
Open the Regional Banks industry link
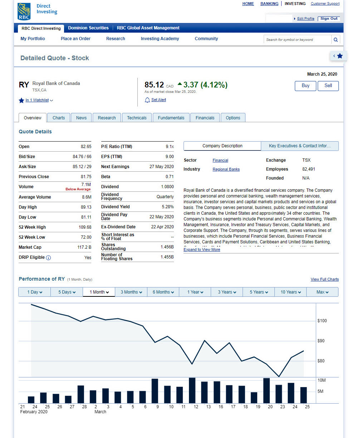[226, 170]
